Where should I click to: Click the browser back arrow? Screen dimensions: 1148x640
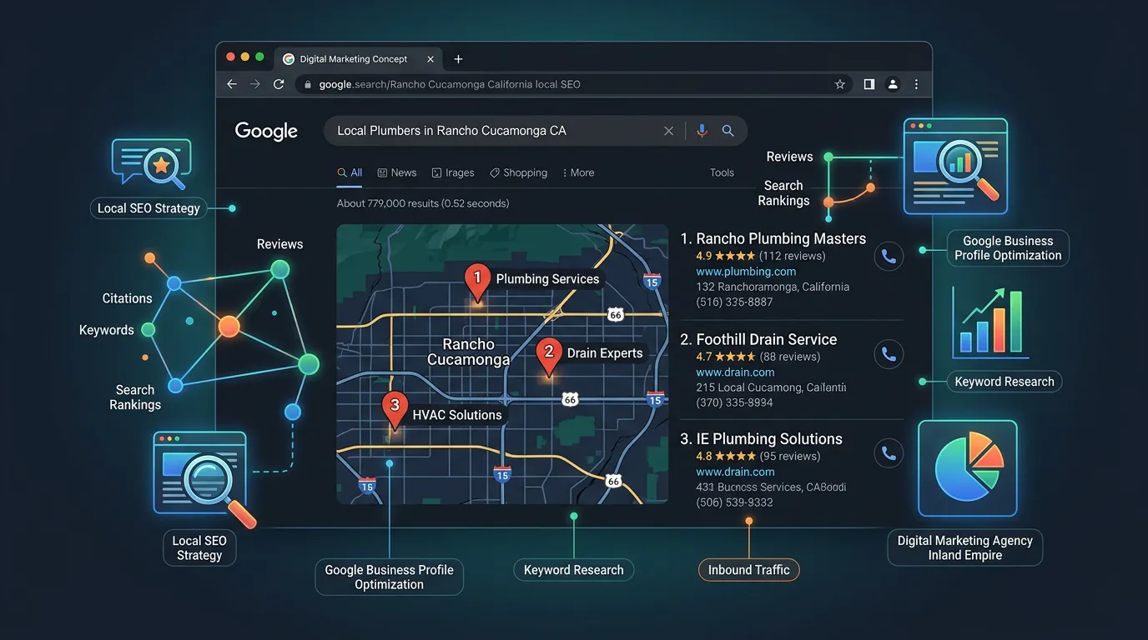(x=232, y=84)
